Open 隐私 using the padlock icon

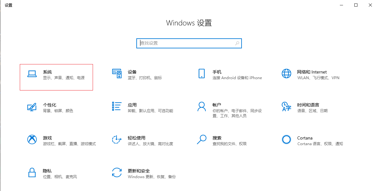(x=32, y=172)
